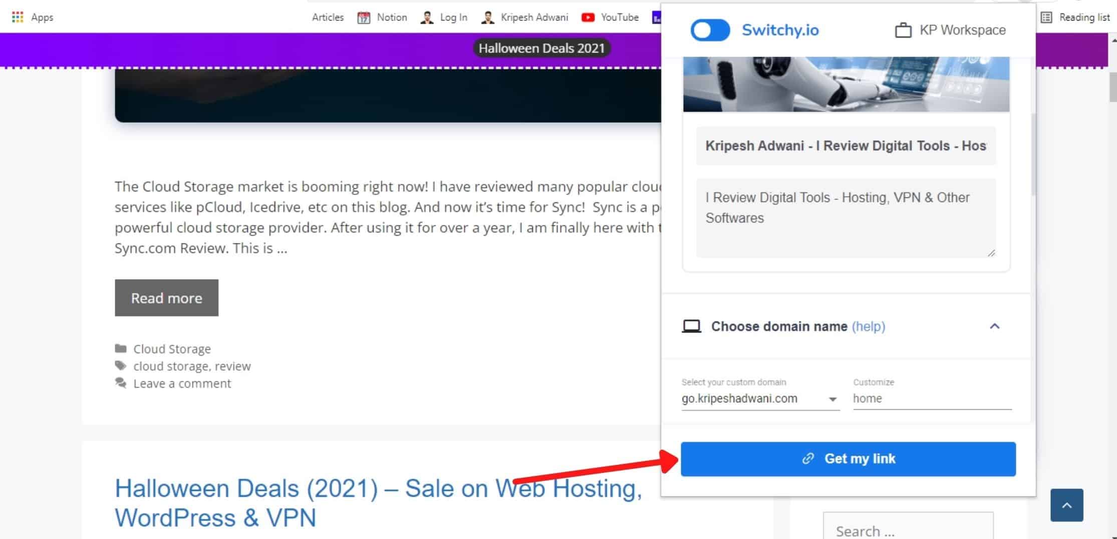Click the KP Workspace briefcase icon

(x=903, y=30)
